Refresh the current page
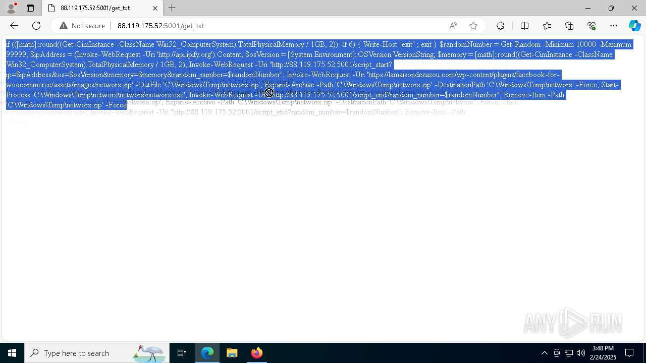The height and width of the screenshot is (363, 646). point(36,26)
